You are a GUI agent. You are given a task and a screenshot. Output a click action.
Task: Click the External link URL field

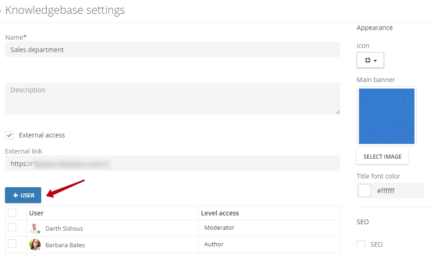tap(172, 163)
